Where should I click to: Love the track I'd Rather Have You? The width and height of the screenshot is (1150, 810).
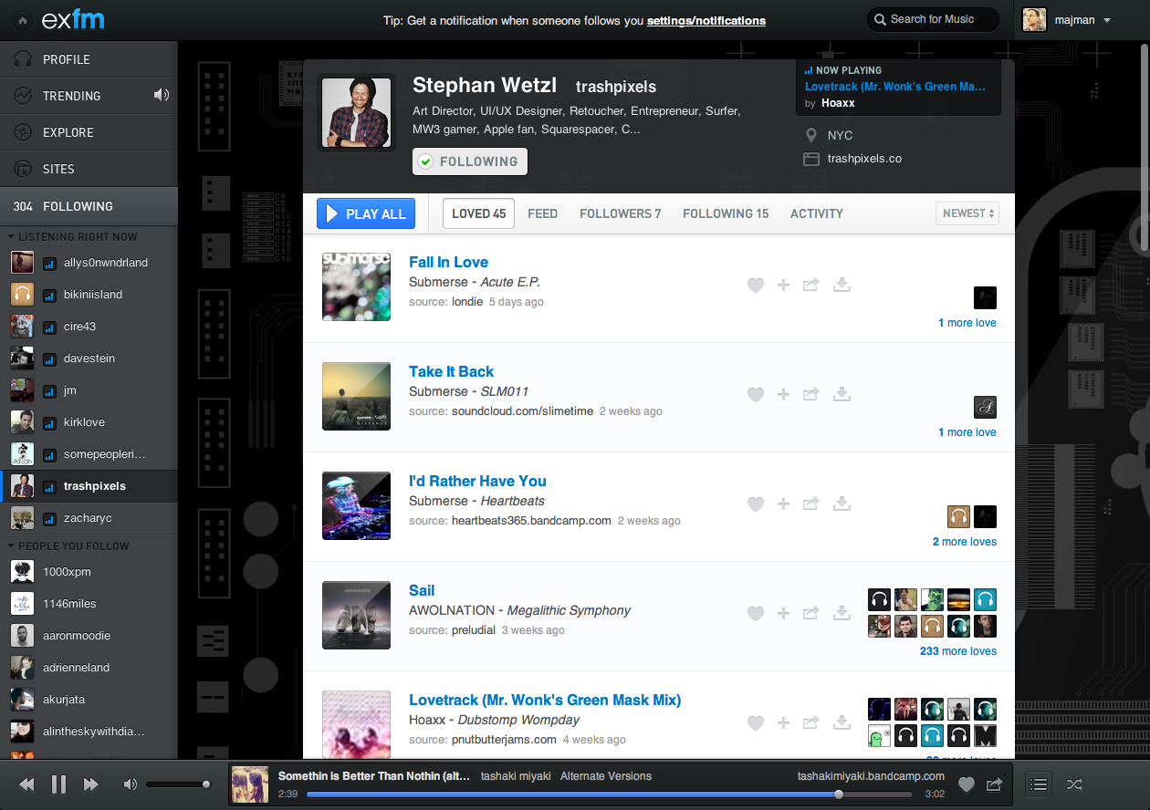[755, 504]
